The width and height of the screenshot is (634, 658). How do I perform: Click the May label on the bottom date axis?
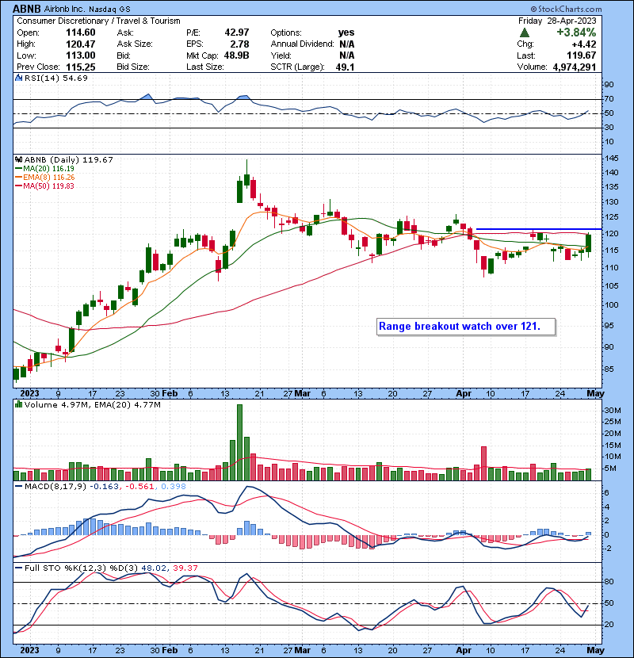(x=595, y=650)
